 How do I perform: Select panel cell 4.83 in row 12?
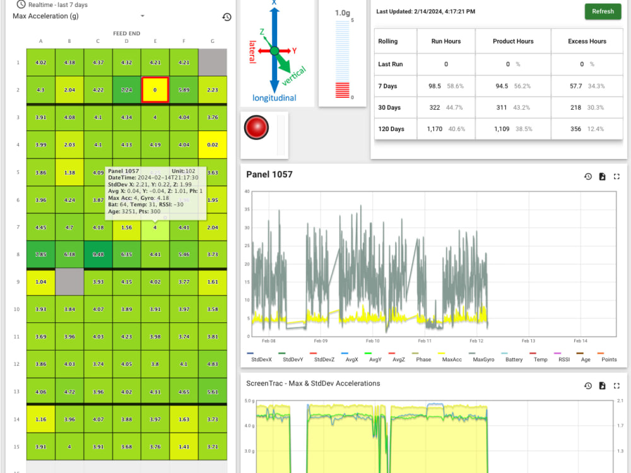tap(213, 364)
